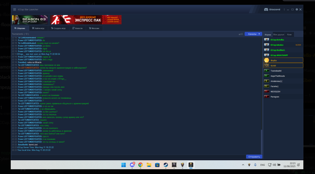Click rank icon next to iCCup.RedBuLL
Image resolution: width=315 pixels, height=174 pixels.
266,50
